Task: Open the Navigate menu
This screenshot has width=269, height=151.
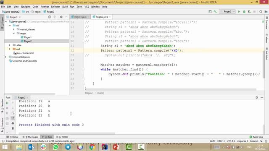Action: [26, 7]
